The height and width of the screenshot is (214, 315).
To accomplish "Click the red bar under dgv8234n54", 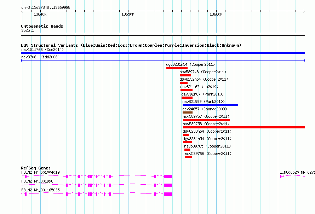I will pos(188,142).
